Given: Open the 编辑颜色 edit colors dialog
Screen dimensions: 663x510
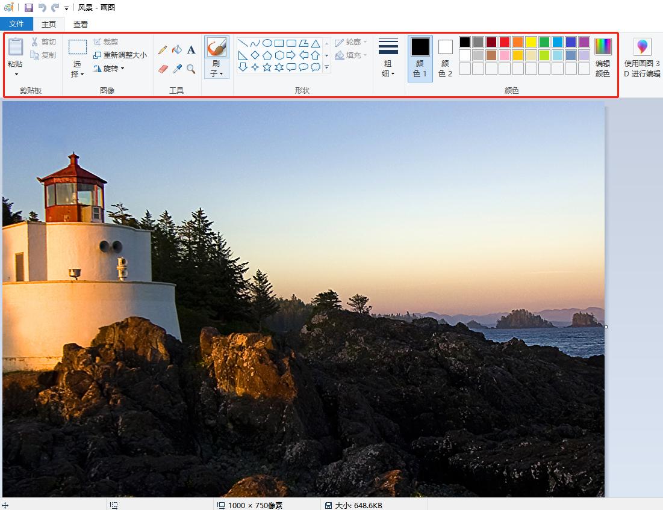Looking at the screenshot, I should click(602, 58).
